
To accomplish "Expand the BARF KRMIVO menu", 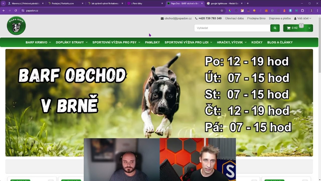I will pos(38,42).
